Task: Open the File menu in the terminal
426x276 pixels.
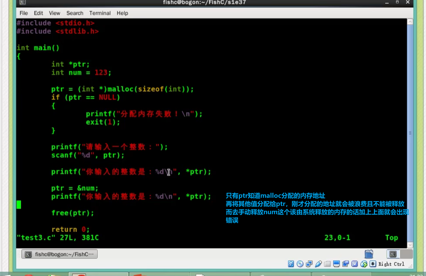Action: pyautogui.click(x=24, y=13)
